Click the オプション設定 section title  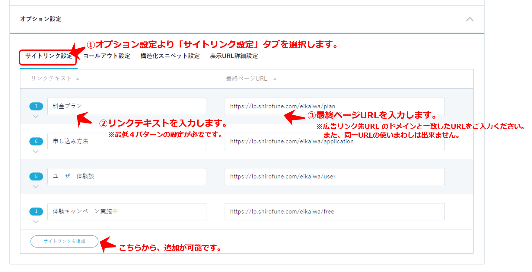[x=41, y=19]
